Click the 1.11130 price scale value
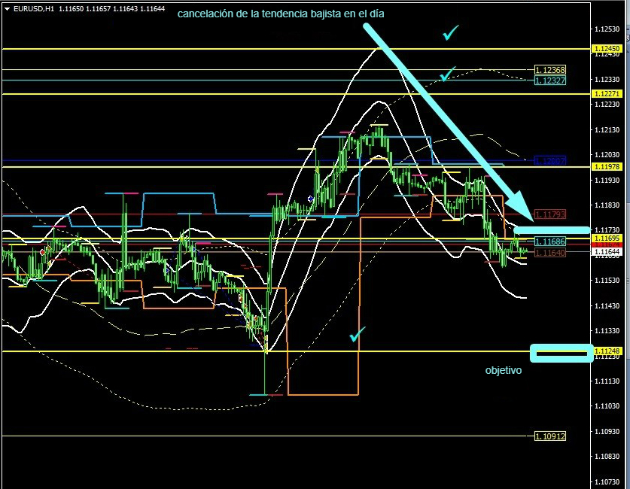The width and height of the screenshot is (630, 489). [x=607, y=381]
